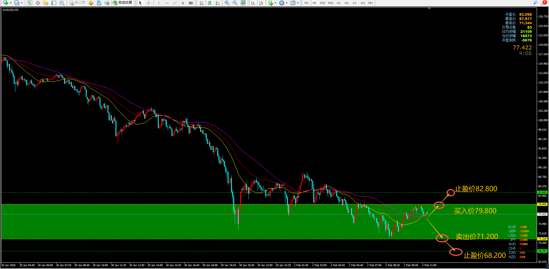Draw a vertical line tool

[x=159, y=3]
